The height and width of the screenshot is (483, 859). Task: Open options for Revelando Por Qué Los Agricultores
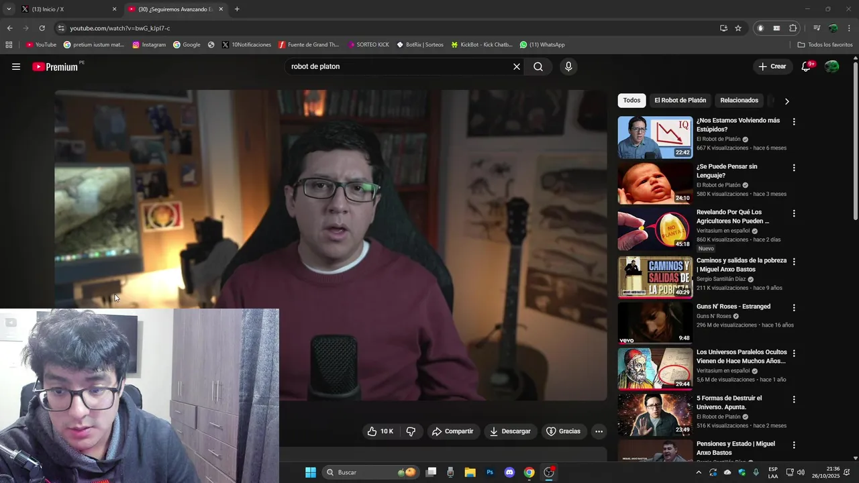pos(794,213)
